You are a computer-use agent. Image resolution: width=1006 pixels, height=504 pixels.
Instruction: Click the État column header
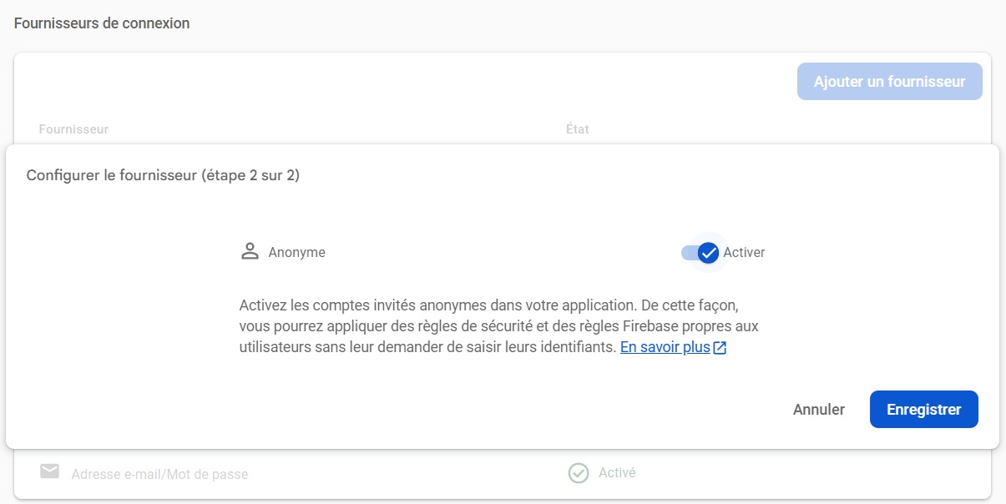click(577, 129)
